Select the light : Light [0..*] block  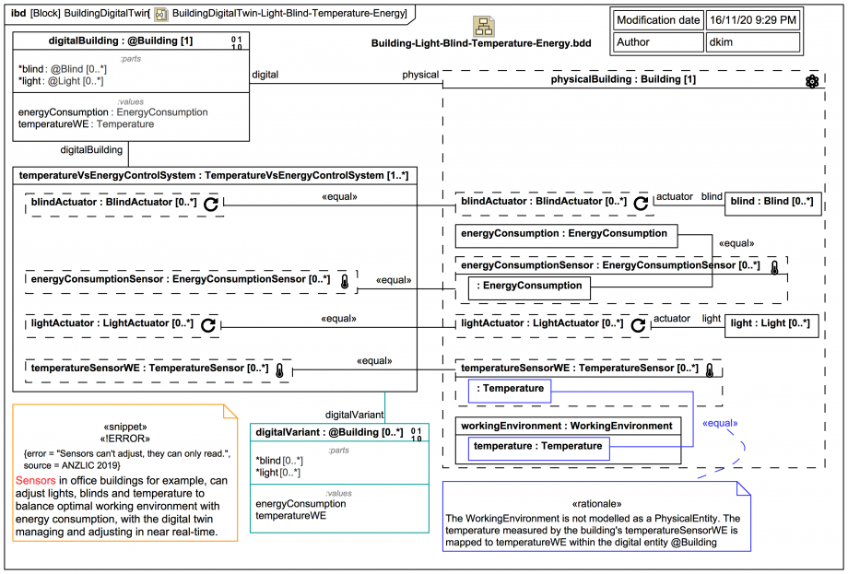tap(771, 326)
